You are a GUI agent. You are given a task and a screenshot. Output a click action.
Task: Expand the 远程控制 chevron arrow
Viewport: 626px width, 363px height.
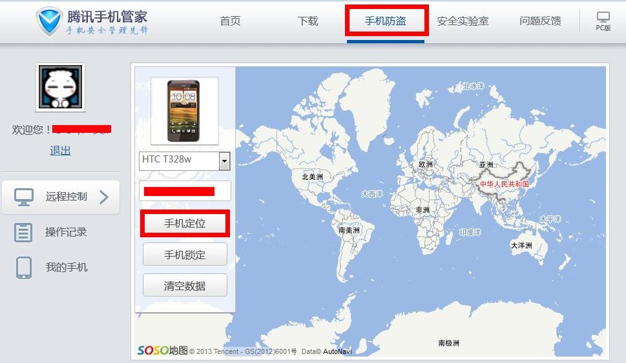(x=104, y=197)
